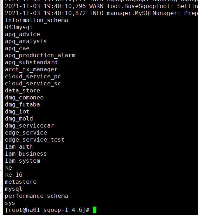Click the left edge vertical scrollbar strip
The width and height of the screenshot is (198, 215).
[x=1, y=71]
